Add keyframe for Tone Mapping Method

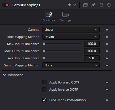point(107,37)
